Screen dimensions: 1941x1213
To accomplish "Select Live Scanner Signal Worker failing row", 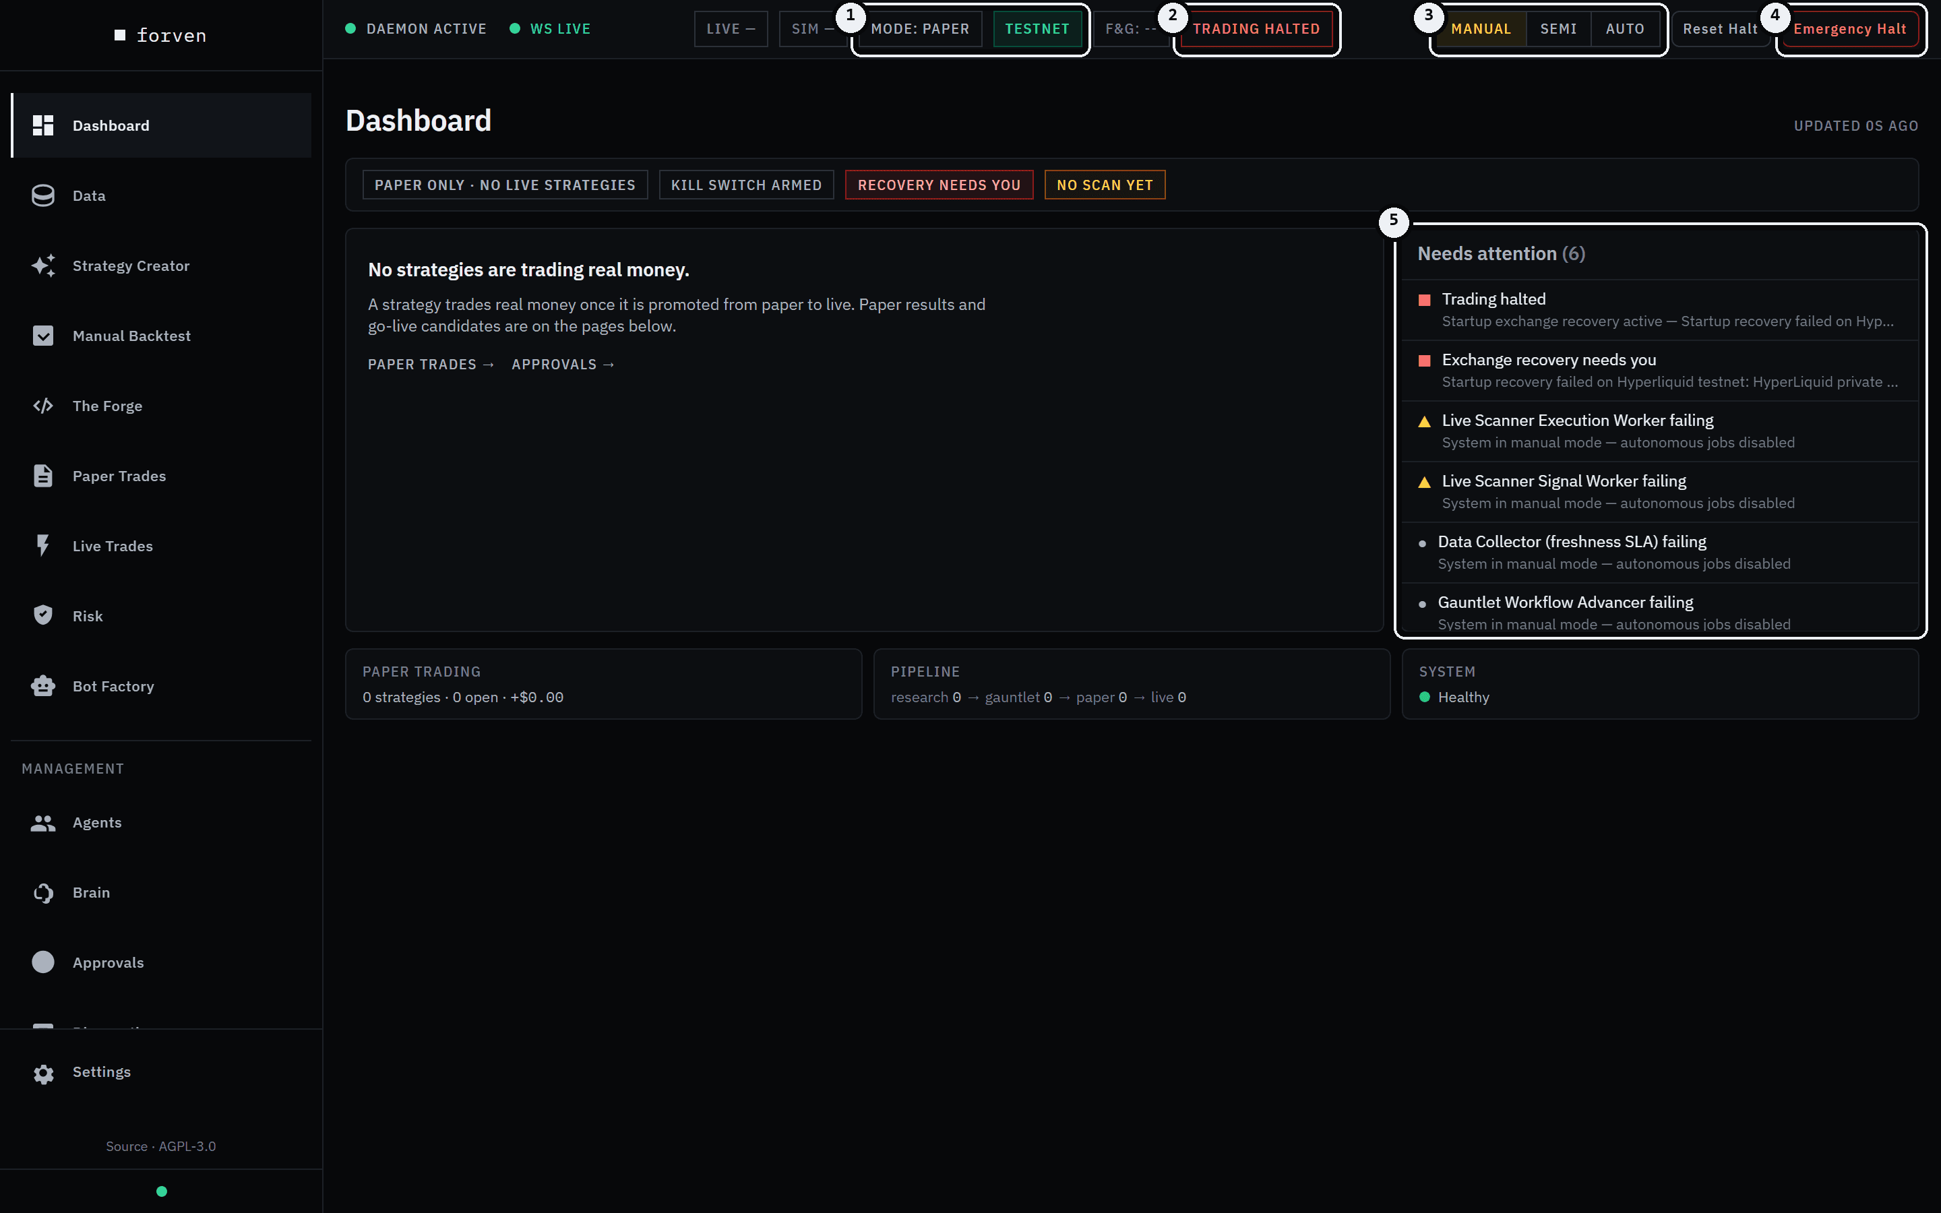I will (x=1659, y=492).
